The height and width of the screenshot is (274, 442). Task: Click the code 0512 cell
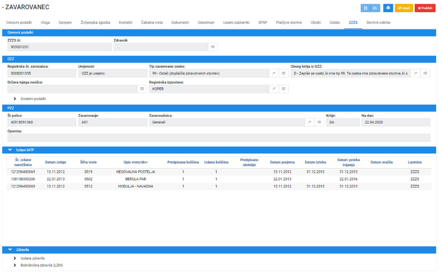pyautogui.click(x=88, y=187)
